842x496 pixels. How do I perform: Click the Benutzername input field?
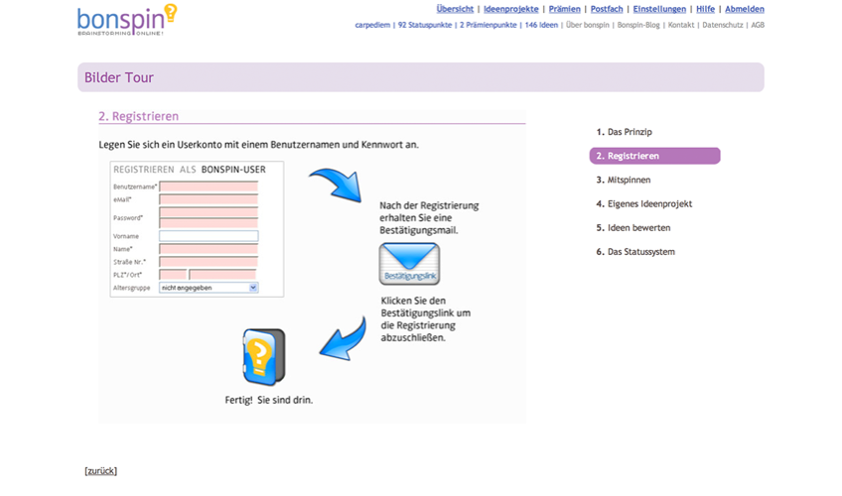[x=209, y=186]
